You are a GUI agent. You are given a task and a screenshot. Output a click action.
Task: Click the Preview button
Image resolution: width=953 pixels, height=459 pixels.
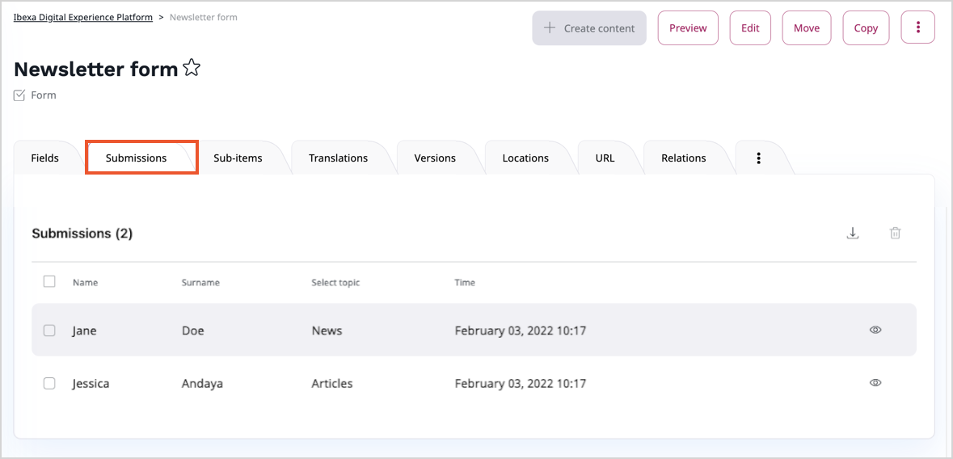tap(688, 27)
